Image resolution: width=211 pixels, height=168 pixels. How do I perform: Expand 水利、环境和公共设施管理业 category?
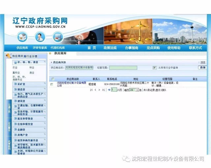(x=29, y=152)
